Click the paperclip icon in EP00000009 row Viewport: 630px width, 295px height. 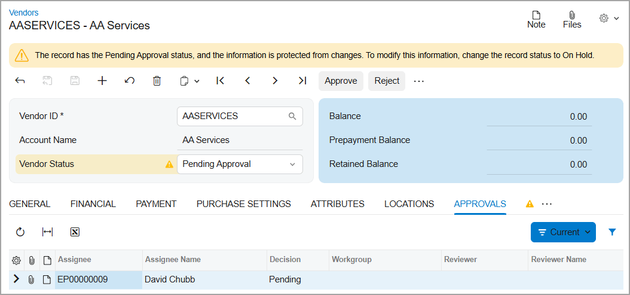pyautogui.click(x=31, y=279)
